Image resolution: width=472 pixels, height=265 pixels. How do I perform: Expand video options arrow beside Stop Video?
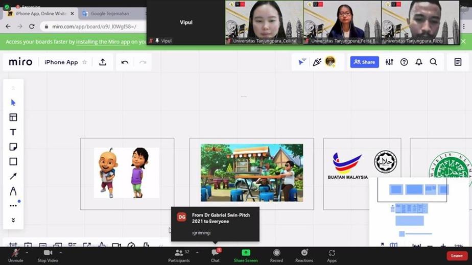61,252
